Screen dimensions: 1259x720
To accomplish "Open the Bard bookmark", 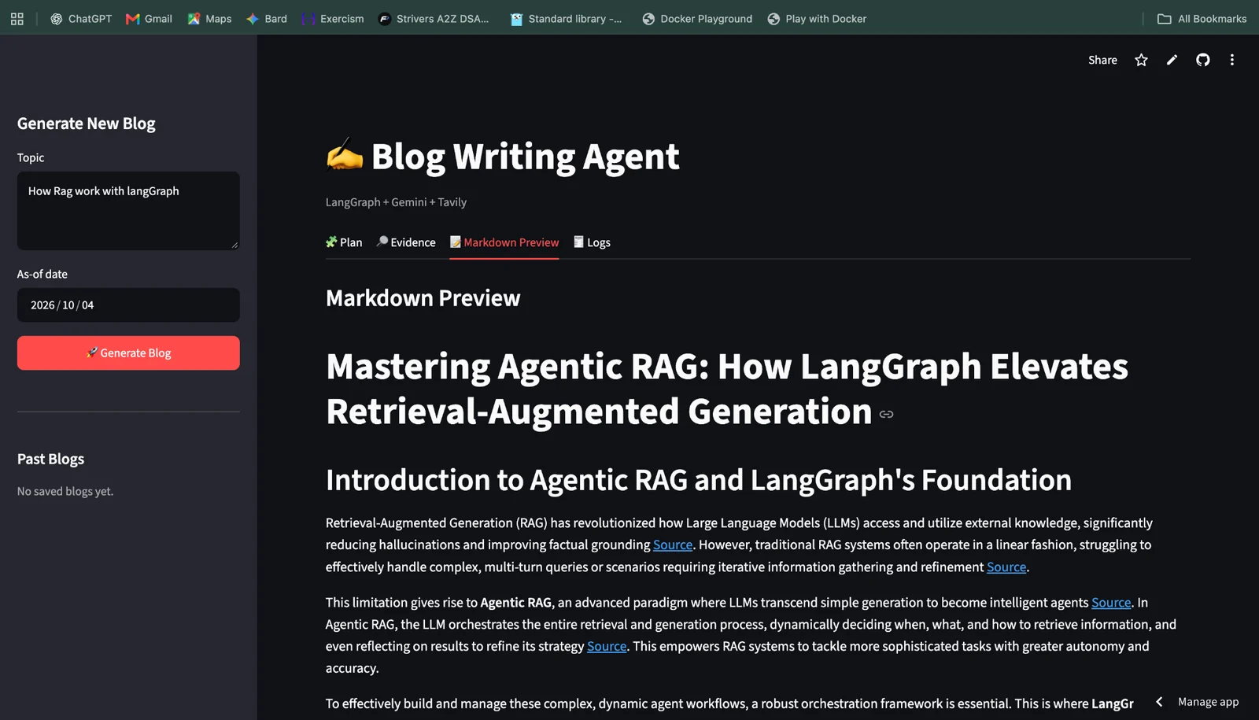I will [267, 19].
